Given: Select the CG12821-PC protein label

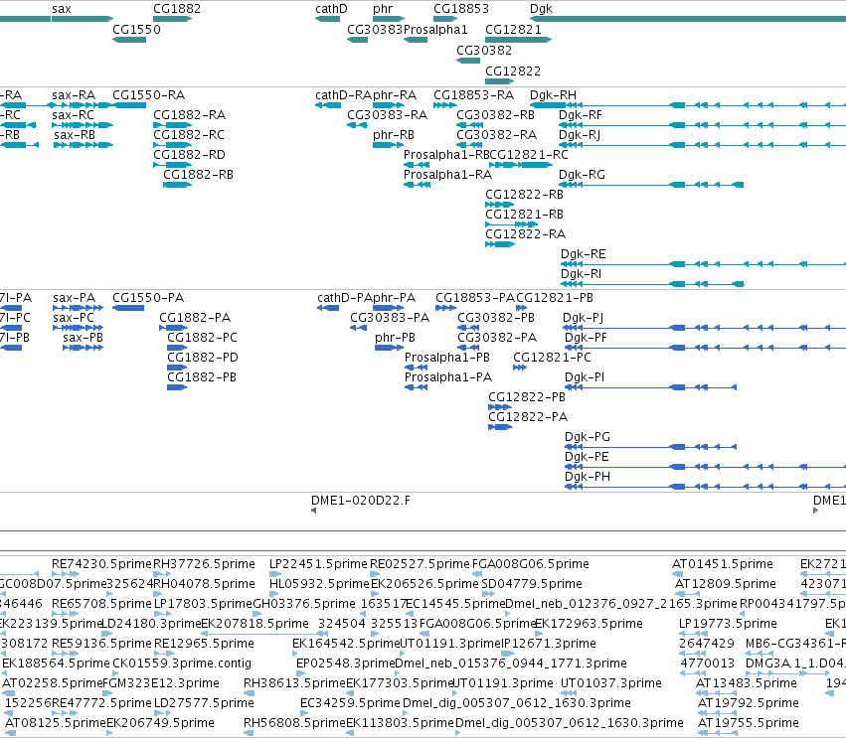Looking at the screenshot, I should pyautogui.click(x=552, y=358).
